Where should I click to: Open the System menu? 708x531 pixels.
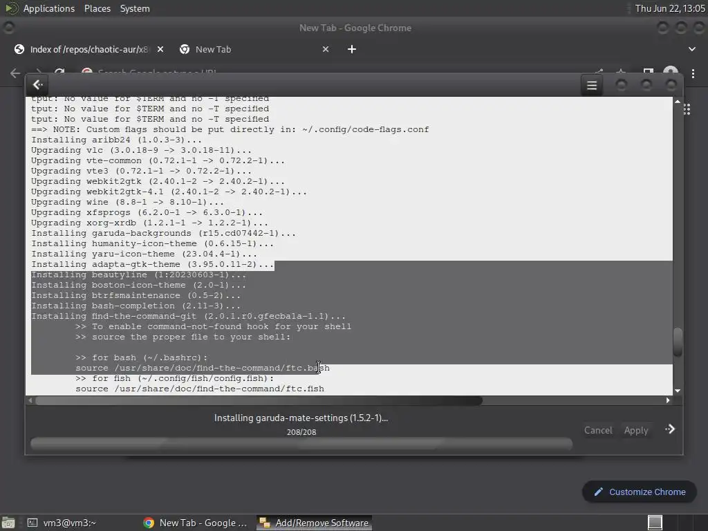[135, 8]
